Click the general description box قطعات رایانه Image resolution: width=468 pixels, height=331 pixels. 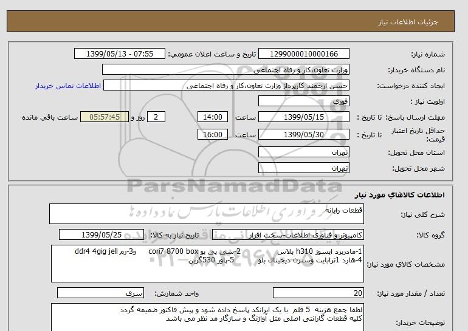207,214
